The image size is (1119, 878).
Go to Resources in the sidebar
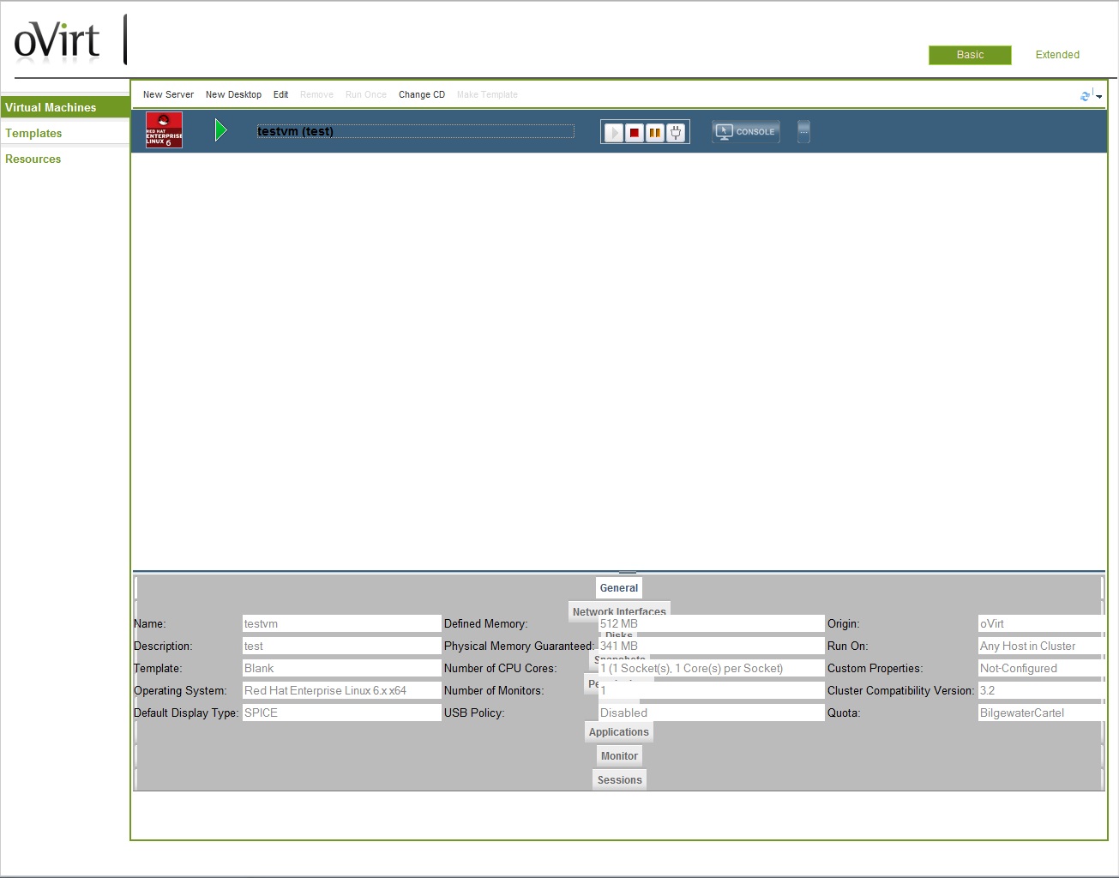(x=33, y=159)
